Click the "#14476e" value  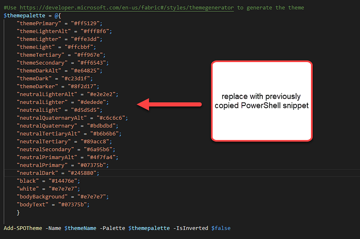tap(63, 181)
